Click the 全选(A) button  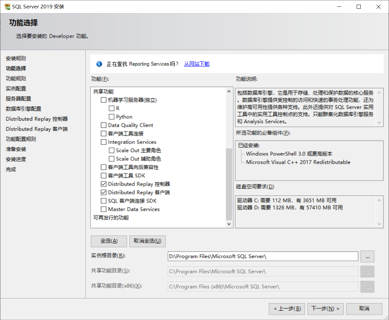[x=109, y=241]
